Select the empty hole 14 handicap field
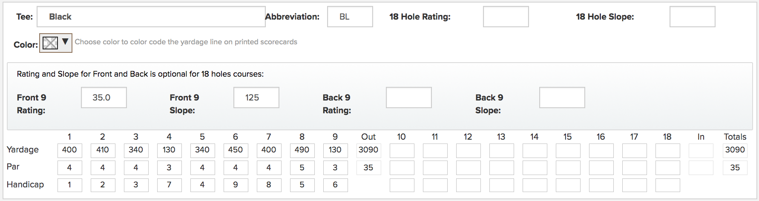This screenshot has height=201, width=759. coord(535,185)
